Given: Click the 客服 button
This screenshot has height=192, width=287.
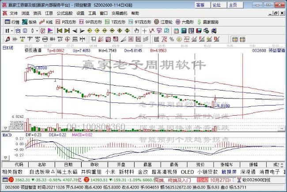Looking at the screenshot, I should coord(202,5).
